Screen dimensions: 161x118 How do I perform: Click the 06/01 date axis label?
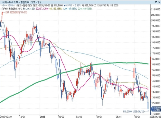click(x=137, y=116)
